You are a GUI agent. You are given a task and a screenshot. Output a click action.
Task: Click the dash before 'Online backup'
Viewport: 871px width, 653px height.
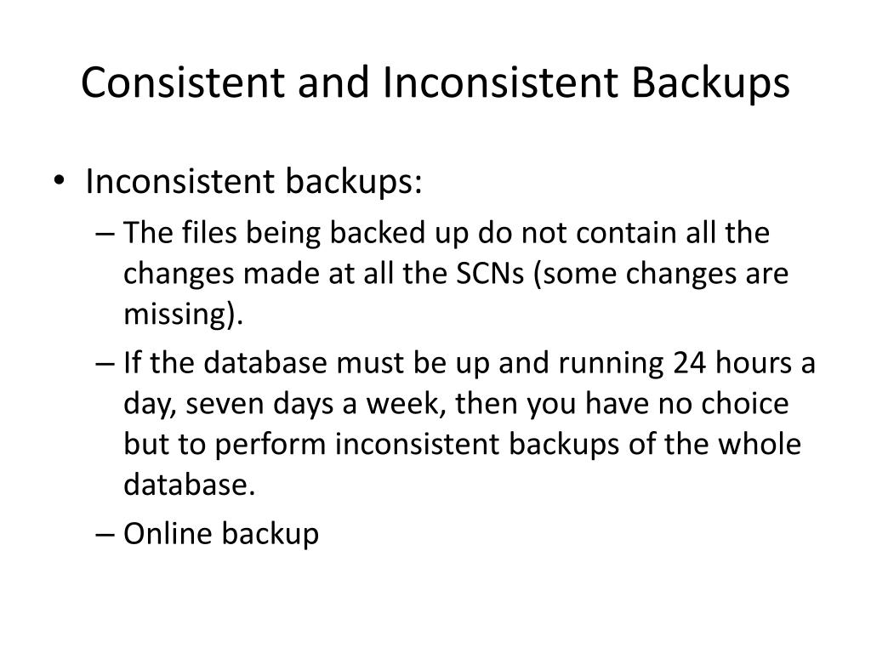(x=105, y=534)
